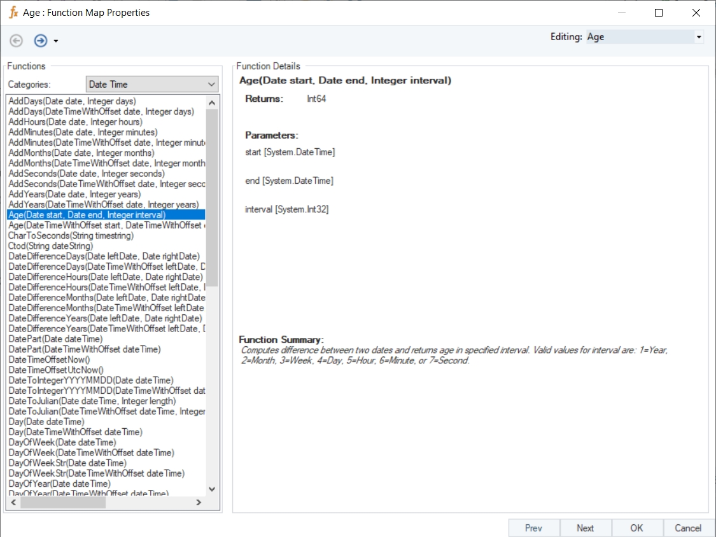Pick DateDifferenceDays(Date leftDate, Date rightDate)

pyautogui.click(x=104, y=256)
